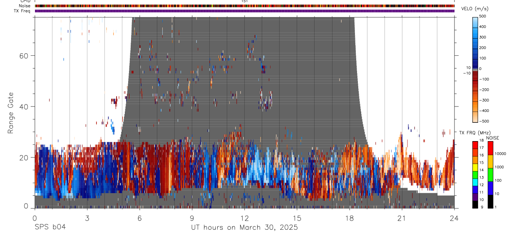Click the 9 label in the TX FRQ legend
This screenshot has width=511, height=236.
[x=481, y=207]
